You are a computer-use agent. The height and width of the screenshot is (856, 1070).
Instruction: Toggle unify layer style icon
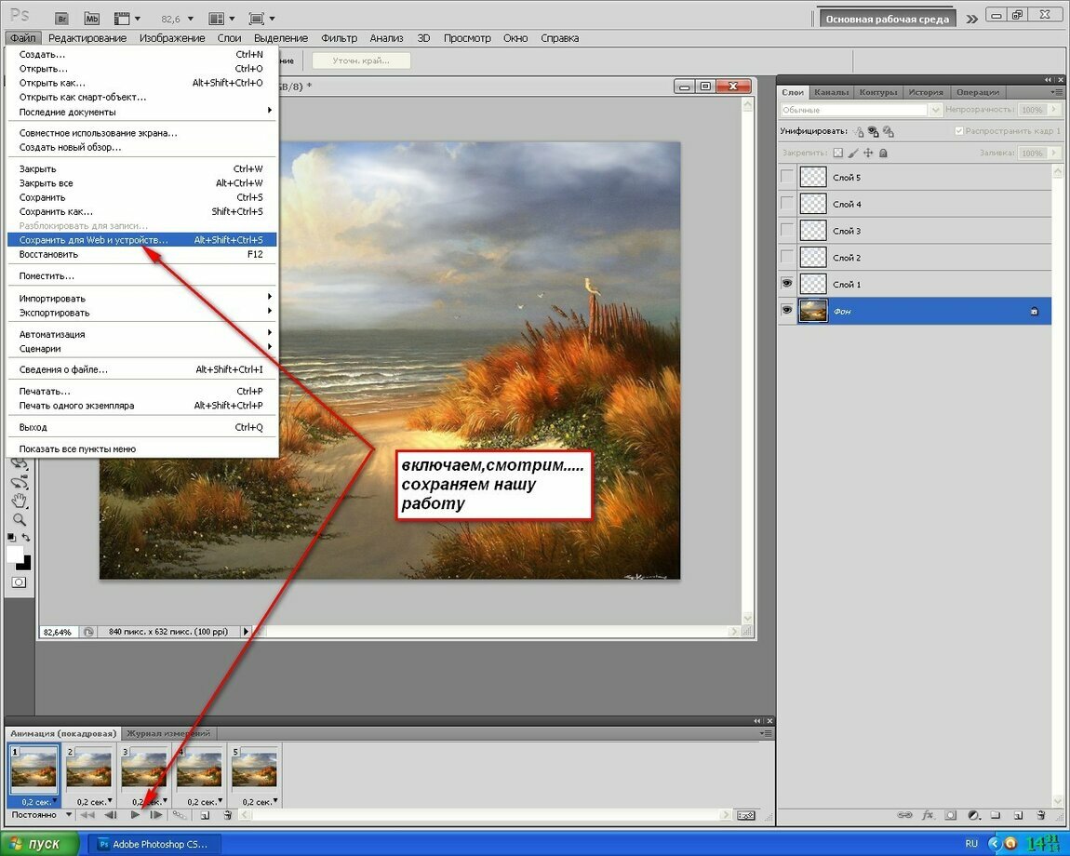click(888, 131)
